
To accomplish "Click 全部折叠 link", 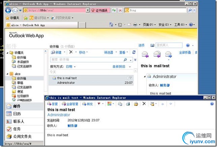I will (x=185, y=52).
